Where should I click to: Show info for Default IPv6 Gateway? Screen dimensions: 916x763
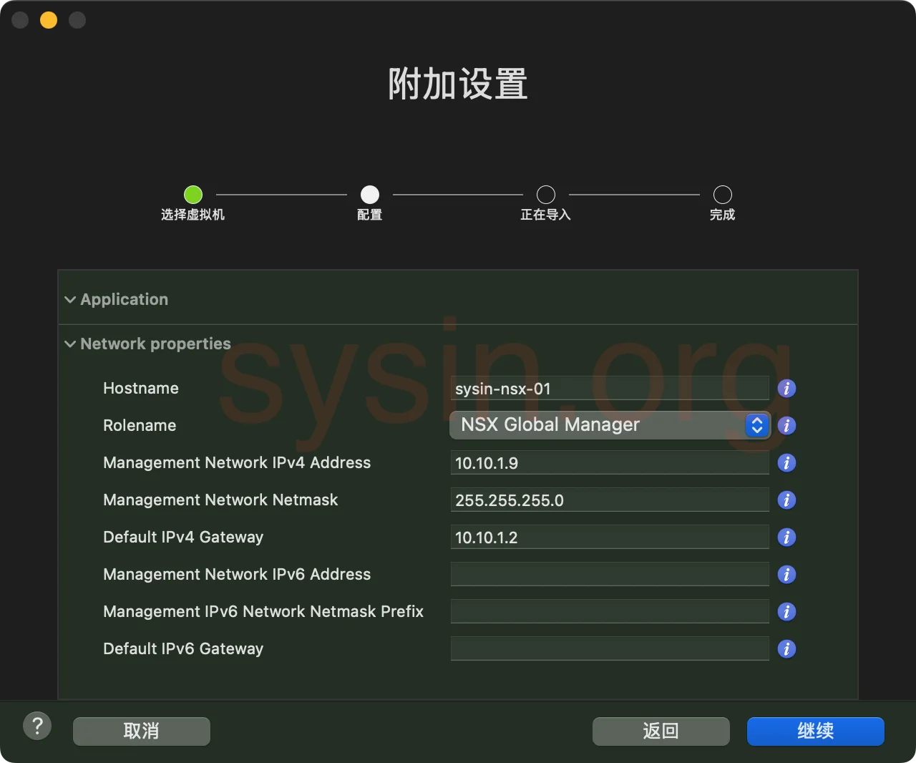(786, 649)
